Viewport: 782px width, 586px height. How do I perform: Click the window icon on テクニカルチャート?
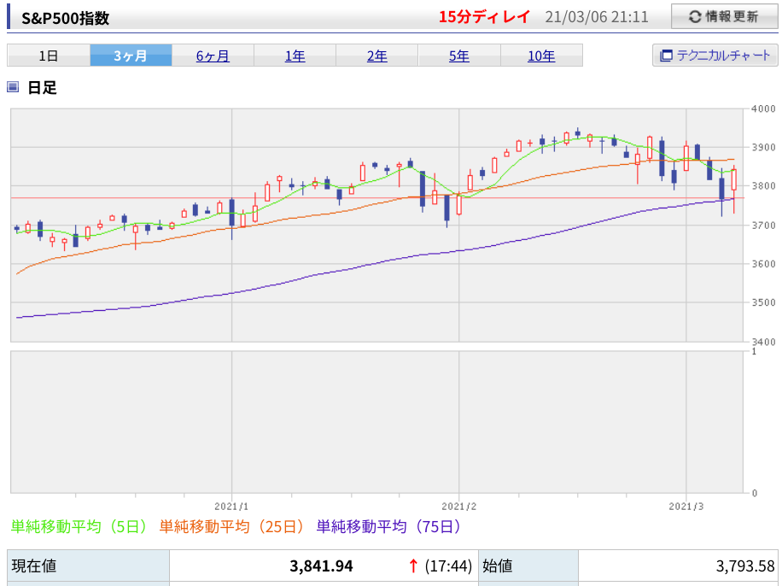coord(666,56)
